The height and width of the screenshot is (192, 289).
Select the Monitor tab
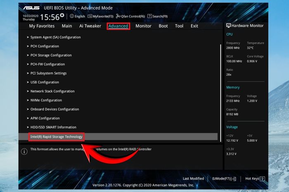click(143, 26)
